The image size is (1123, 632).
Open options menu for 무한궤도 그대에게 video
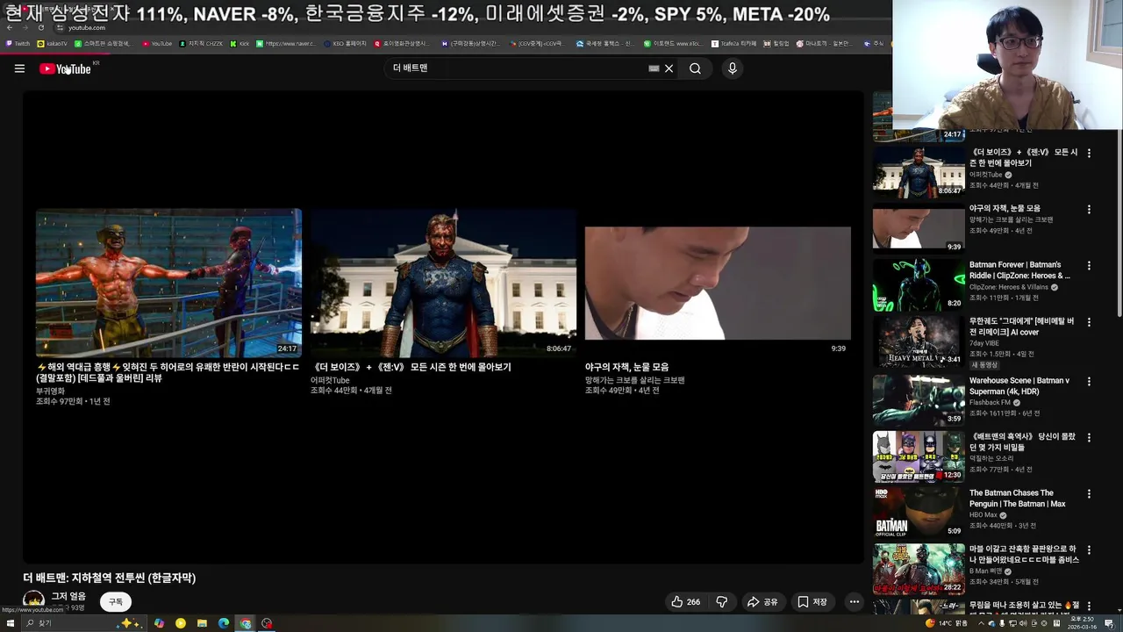coord(1089,322)
